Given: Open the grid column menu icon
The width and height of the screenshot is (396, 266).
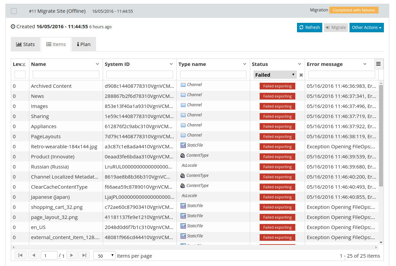Looking at the screenshot, I should [378, 64].
